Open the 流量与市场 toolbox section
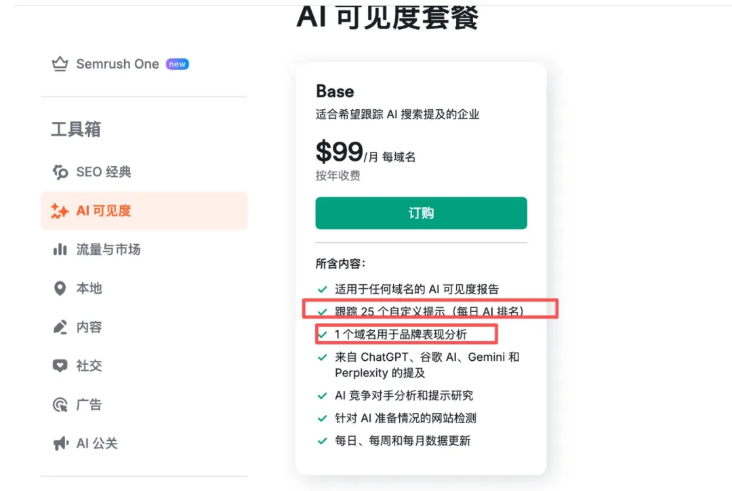Screen dimensions: 732x491 [x=108, y=250]
